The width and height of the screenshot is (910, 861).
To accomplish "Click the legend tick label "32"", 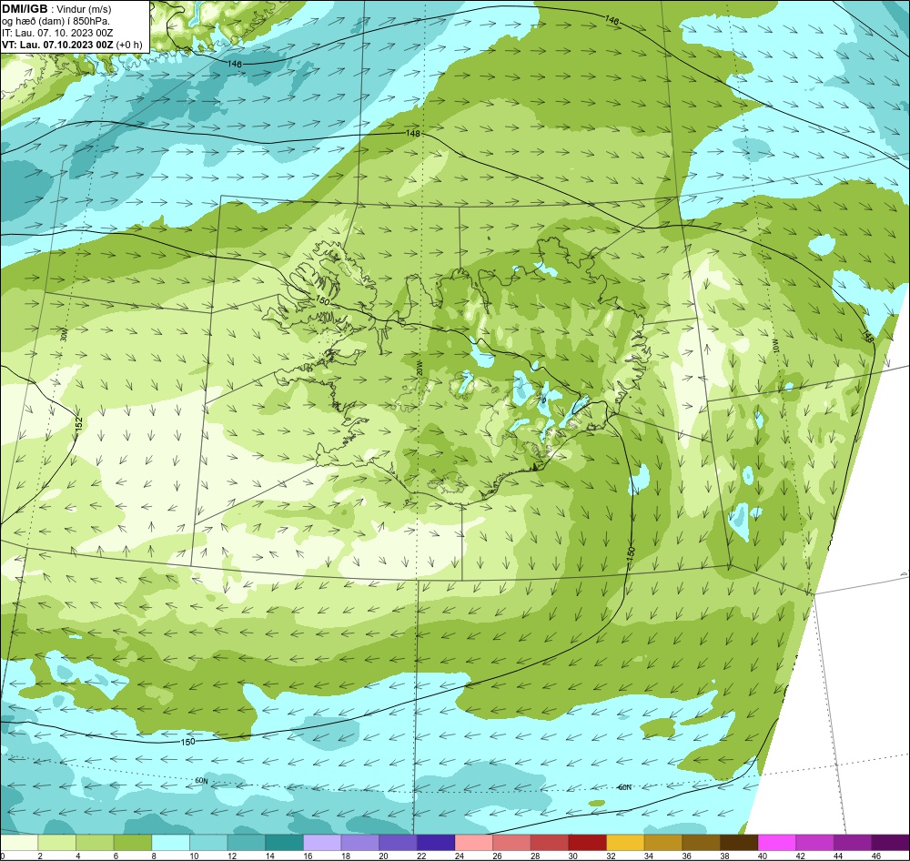I will [x=611, y=856].
